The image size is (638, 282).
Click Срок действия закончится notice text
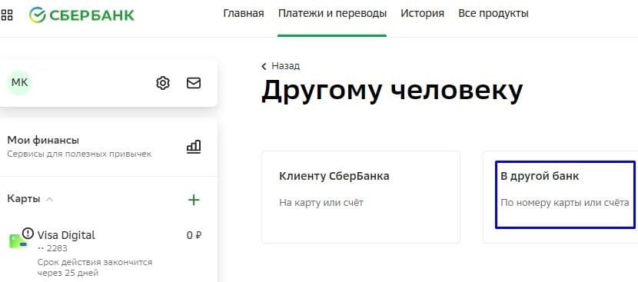[x=95, y=267]
